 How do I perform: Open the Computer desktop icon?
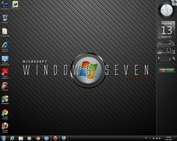click(5, 5)
